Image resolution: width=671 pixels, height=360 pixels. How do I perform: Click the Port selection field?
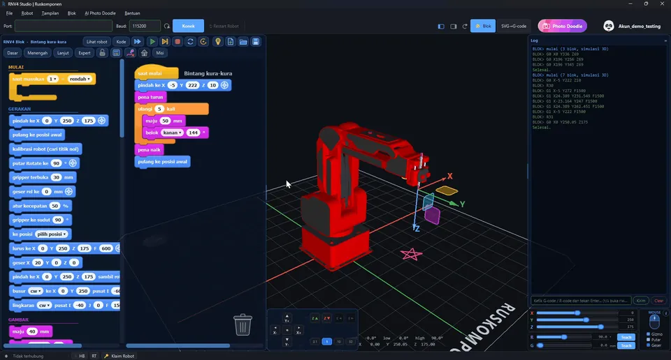[x=64, y=26]
